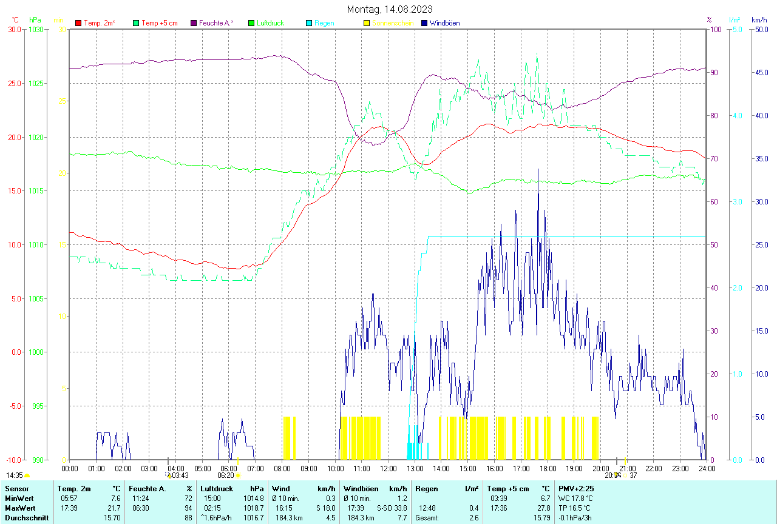Click the 'Durchschnitt' row label

click(x=25, y=518)
